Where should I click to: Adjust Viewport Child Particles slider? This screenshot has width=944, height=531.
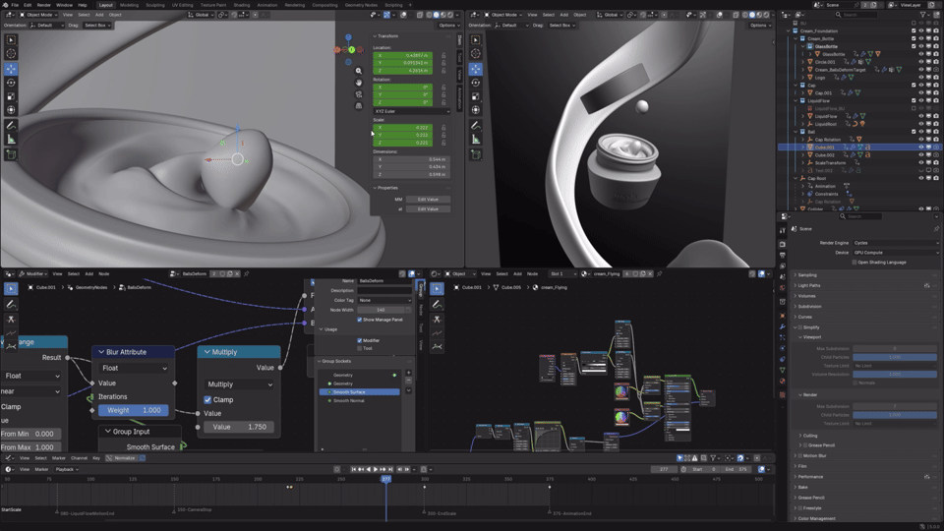tap(895, 357)
